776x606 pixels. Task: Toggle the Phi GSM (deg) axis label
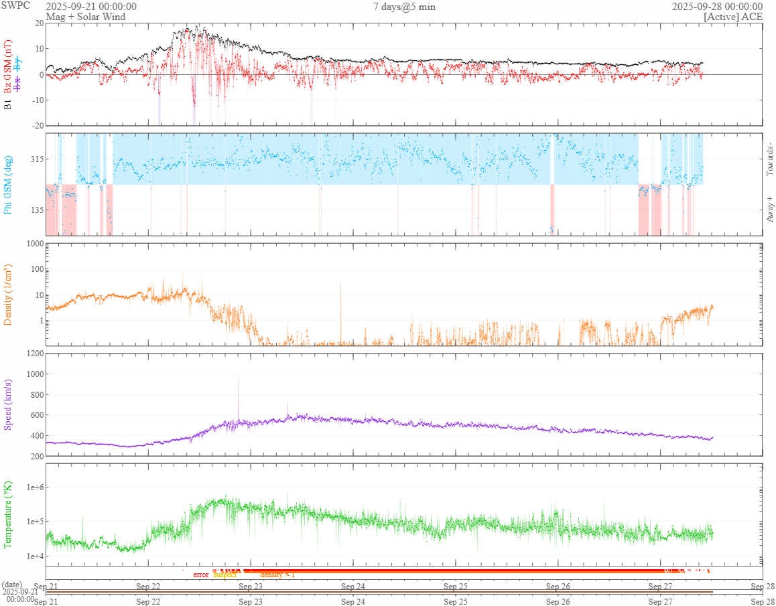pos(7,185)
